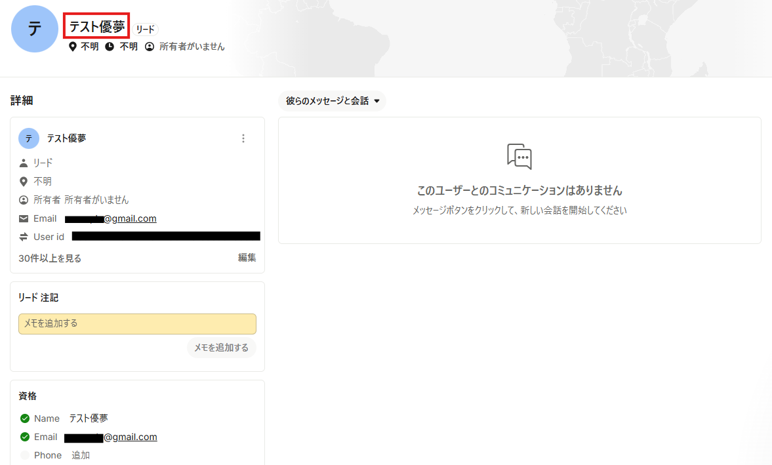The width and height of the screenshot is (772, 465).
Task: Click the gmail.com email link in details
Action: (x=130, y=218)
